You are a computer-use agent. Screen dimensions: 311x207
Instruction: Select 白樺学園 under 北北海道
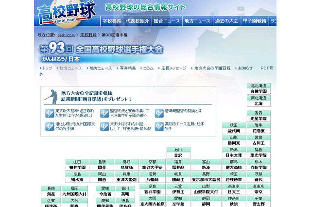259,91
